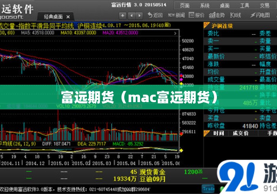Click the DIFF: 187.0471 value

point(56,144)
